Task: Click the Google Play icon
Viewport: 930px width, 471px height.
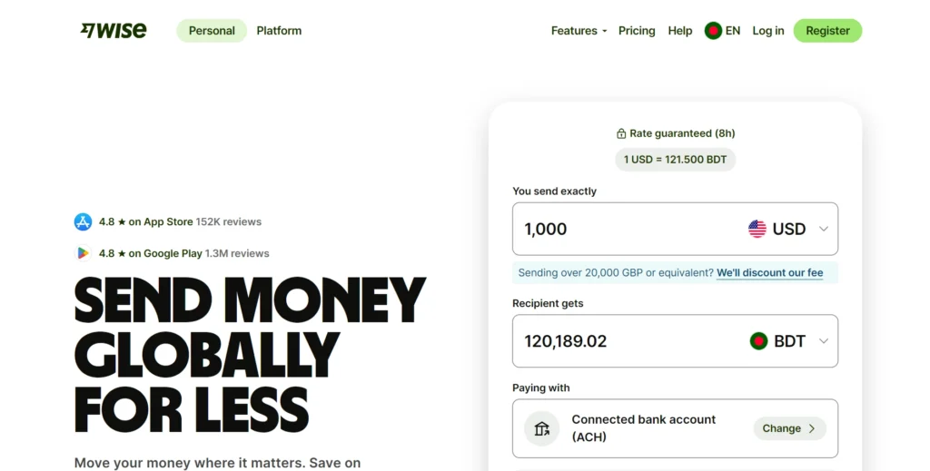Action: click(x=84, y=253)
